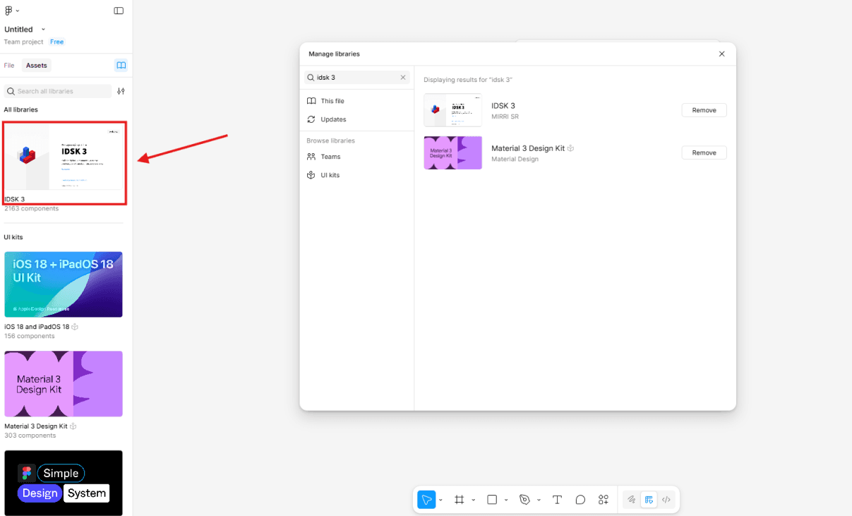Click 'iOS 18 and iPadOS 18' label

point(37,327)
